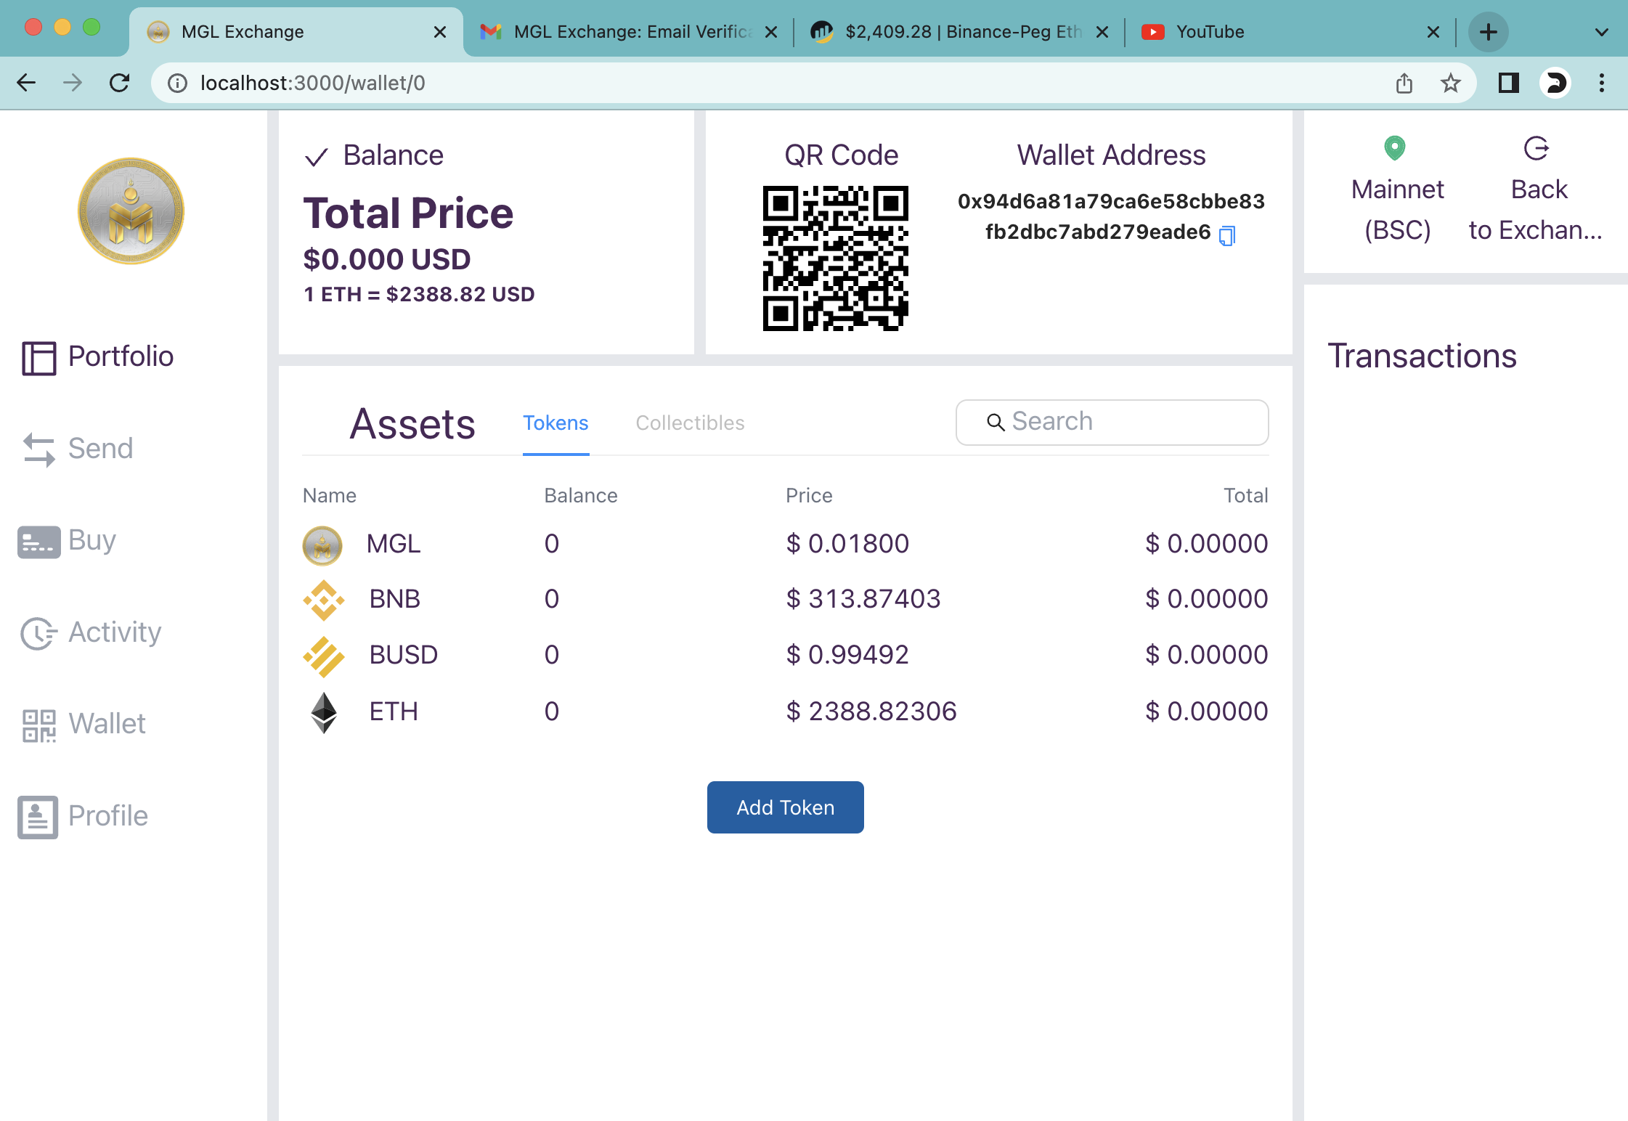Click Back to Exchange logout icon
The height and width of the screenshot is (1121, 1628).
[x=1536, y=148]
